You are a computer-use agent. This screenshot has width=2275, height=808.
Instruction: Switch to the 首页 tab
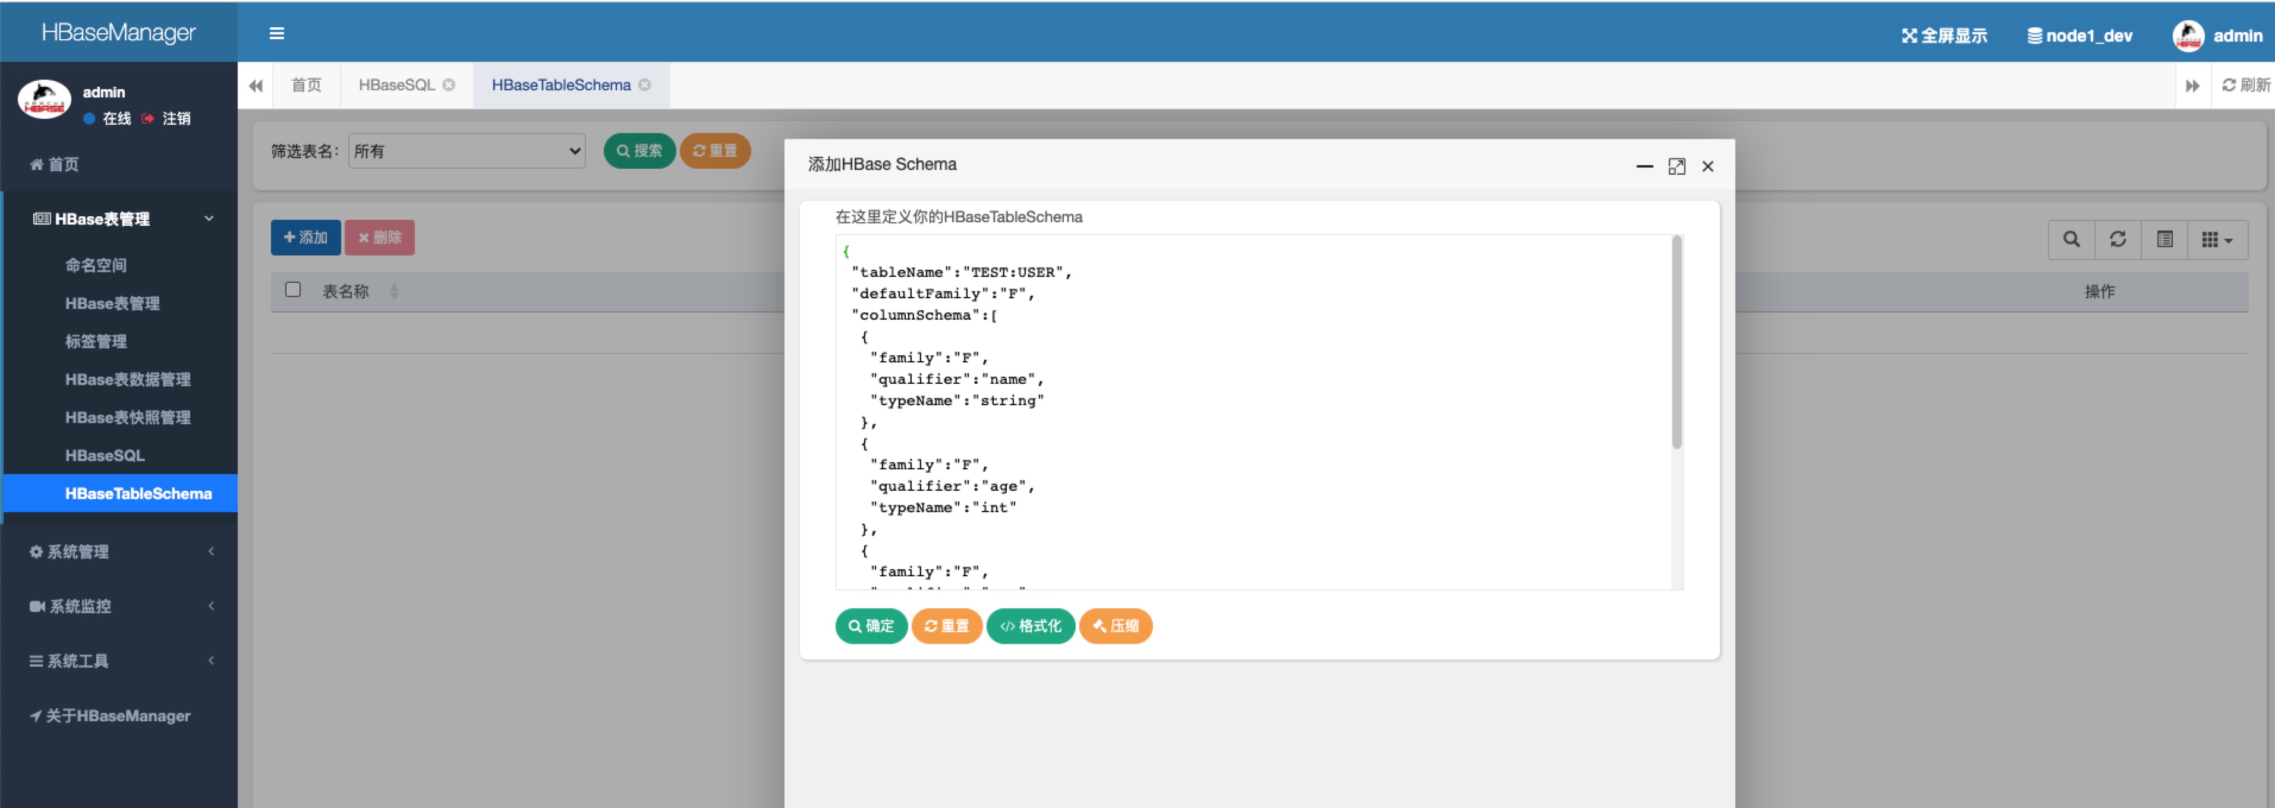pos(305,85)
